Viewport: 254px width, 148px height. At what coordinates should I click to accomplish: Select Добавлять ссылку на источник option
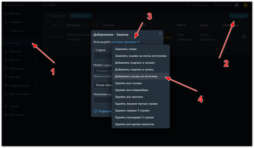point(138,77)
